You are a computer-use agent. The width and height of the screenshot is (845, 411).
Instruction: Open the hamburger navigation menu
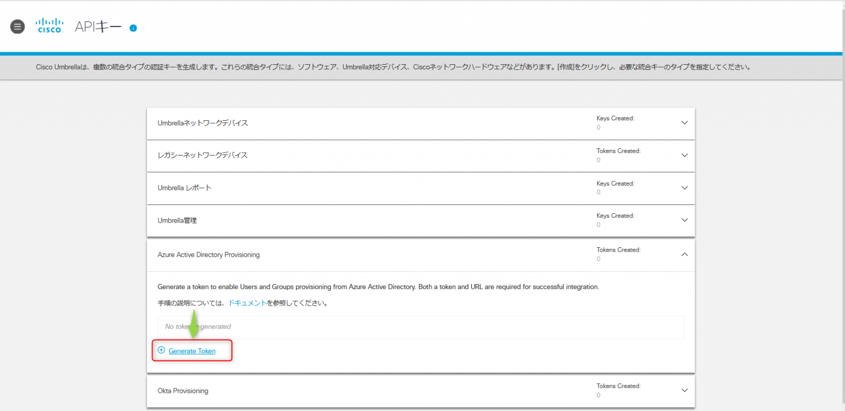(x=17, y=26)
